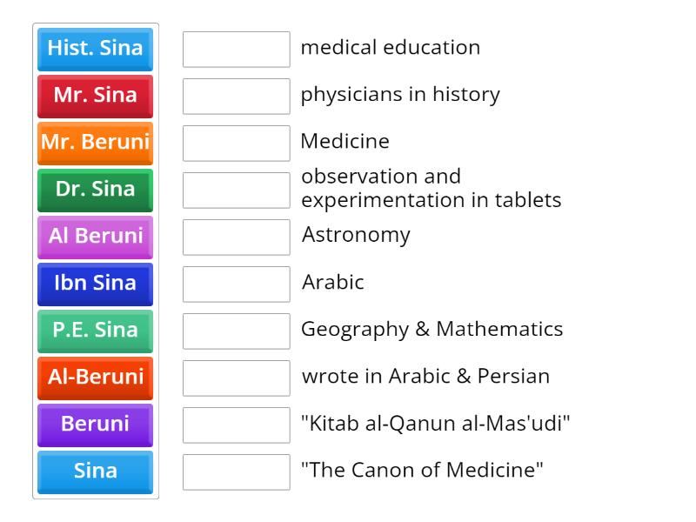Choose the slot next to 'The Canon of Medicine'
Screen dimensions: 696x522
(x=236, y=472)
